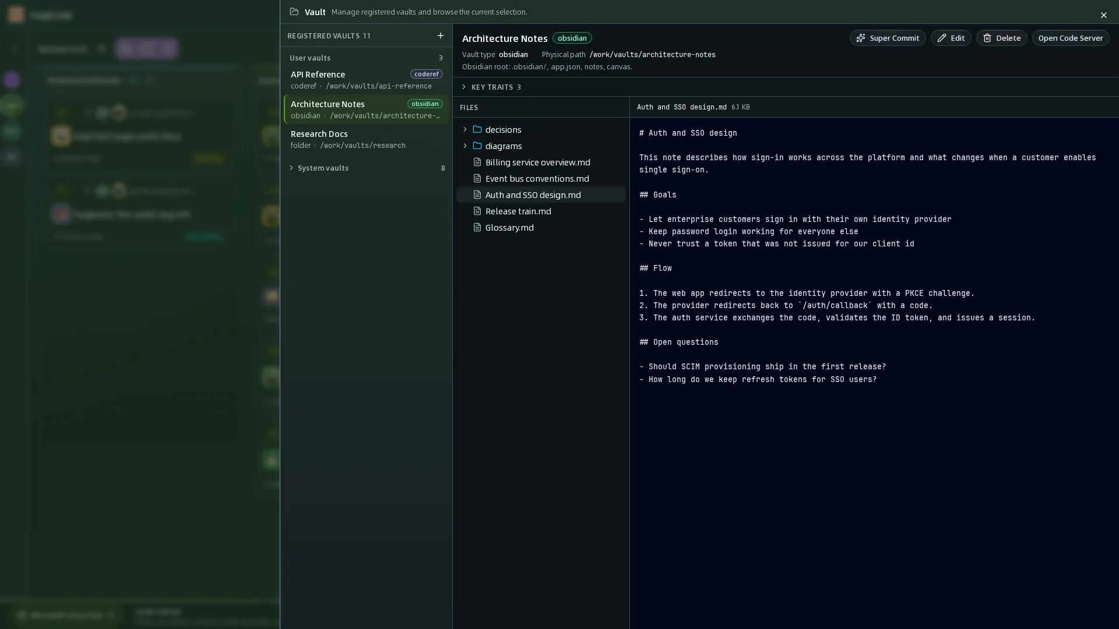Expand the System vaults group
Image resolution: width=1119 pixels, height=629 pixels.
367,168
